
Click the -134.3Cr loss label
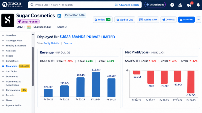click(191, 95)
